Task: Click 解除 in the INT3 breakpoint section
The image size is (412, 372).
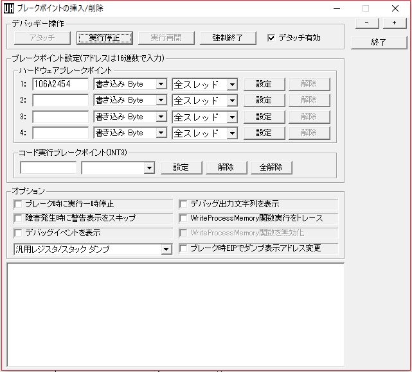Action: pyautogui.click(x=226, y=167)
